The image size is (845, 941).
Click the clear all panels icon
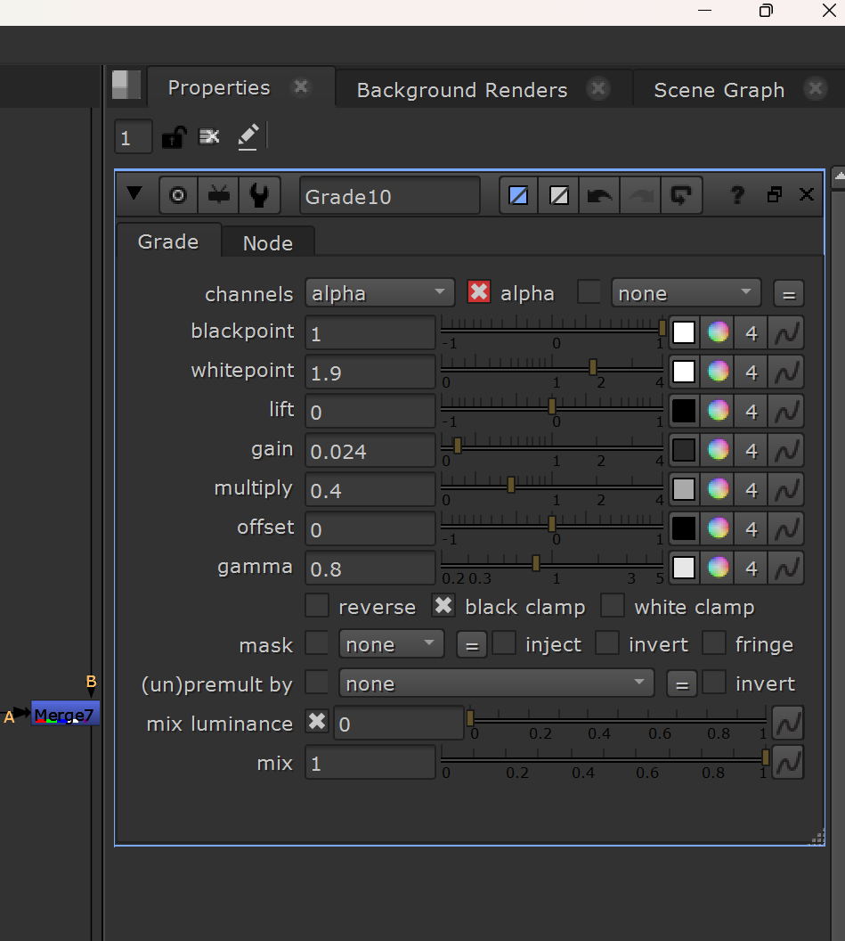pyautogui.click(x=209, y=137)
